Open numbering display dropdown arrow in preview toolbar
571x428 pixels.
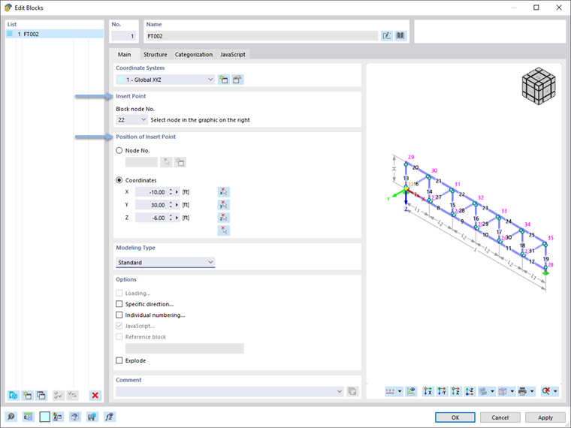pyautogui.click(x=400, y=391)
